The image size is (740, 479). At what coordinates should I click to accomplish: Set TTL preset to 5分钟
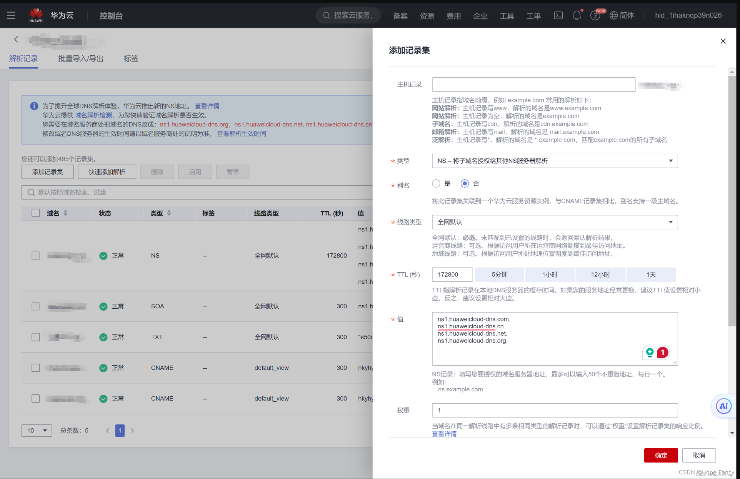pos(499,274)
